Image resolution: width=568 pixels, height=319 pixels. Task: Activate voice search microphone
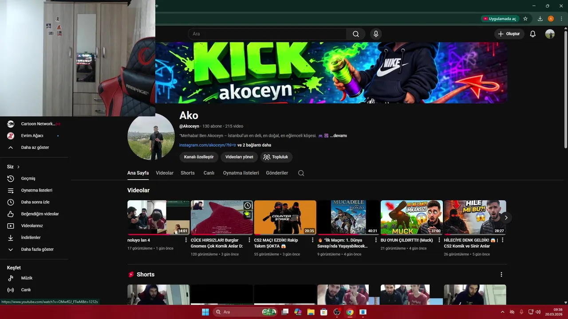point(376,34)
